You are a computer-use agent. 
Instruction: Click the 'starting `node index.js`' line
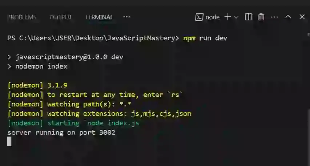(x=73, y=123)
